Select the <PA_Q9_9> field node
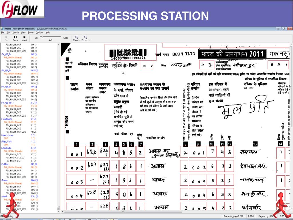Image resolution: width=293 pixels, height=220 pixels. click(x=6, y=87)
